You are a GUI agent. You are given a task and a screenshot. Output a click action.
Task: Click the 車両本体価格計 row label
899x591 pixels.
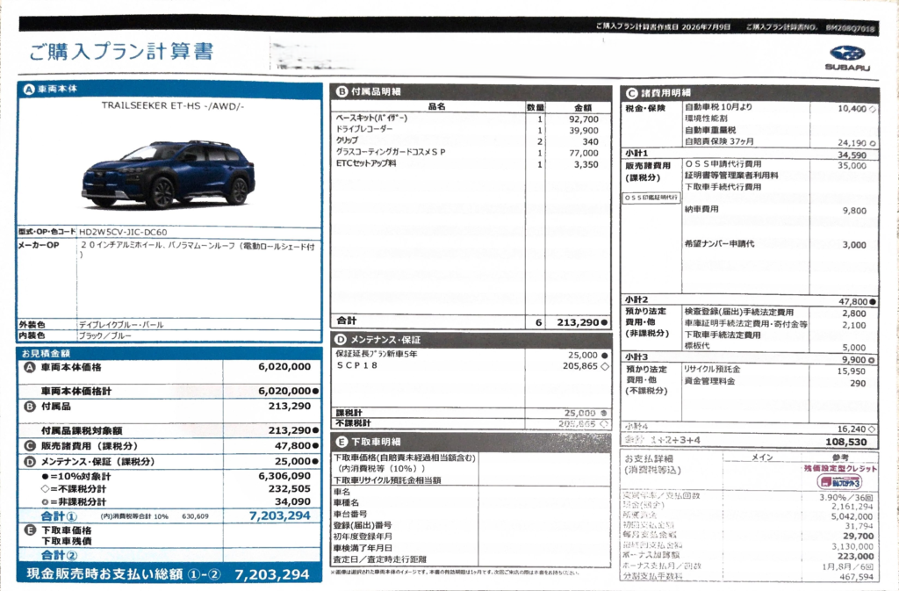(x=76, y=391)
